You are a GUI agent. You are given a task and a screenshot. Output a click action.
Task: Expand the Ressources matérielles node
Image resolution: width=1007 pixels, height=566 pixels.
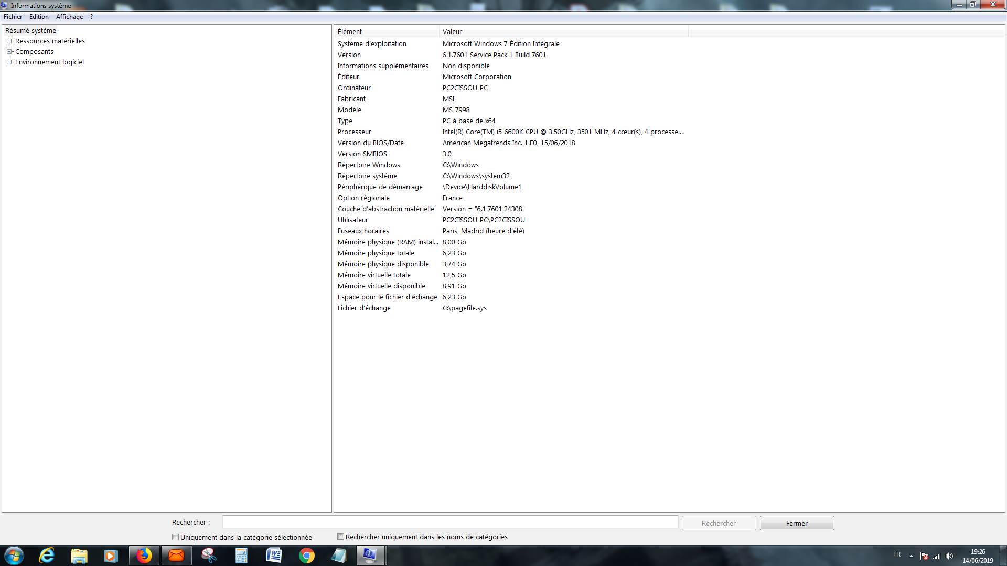pos(9,41)
